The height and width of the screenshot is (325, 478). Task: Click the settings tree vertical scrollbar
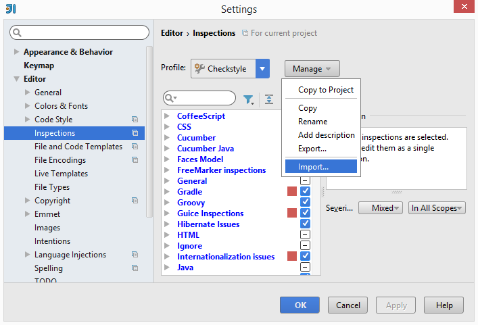point(149,132)
